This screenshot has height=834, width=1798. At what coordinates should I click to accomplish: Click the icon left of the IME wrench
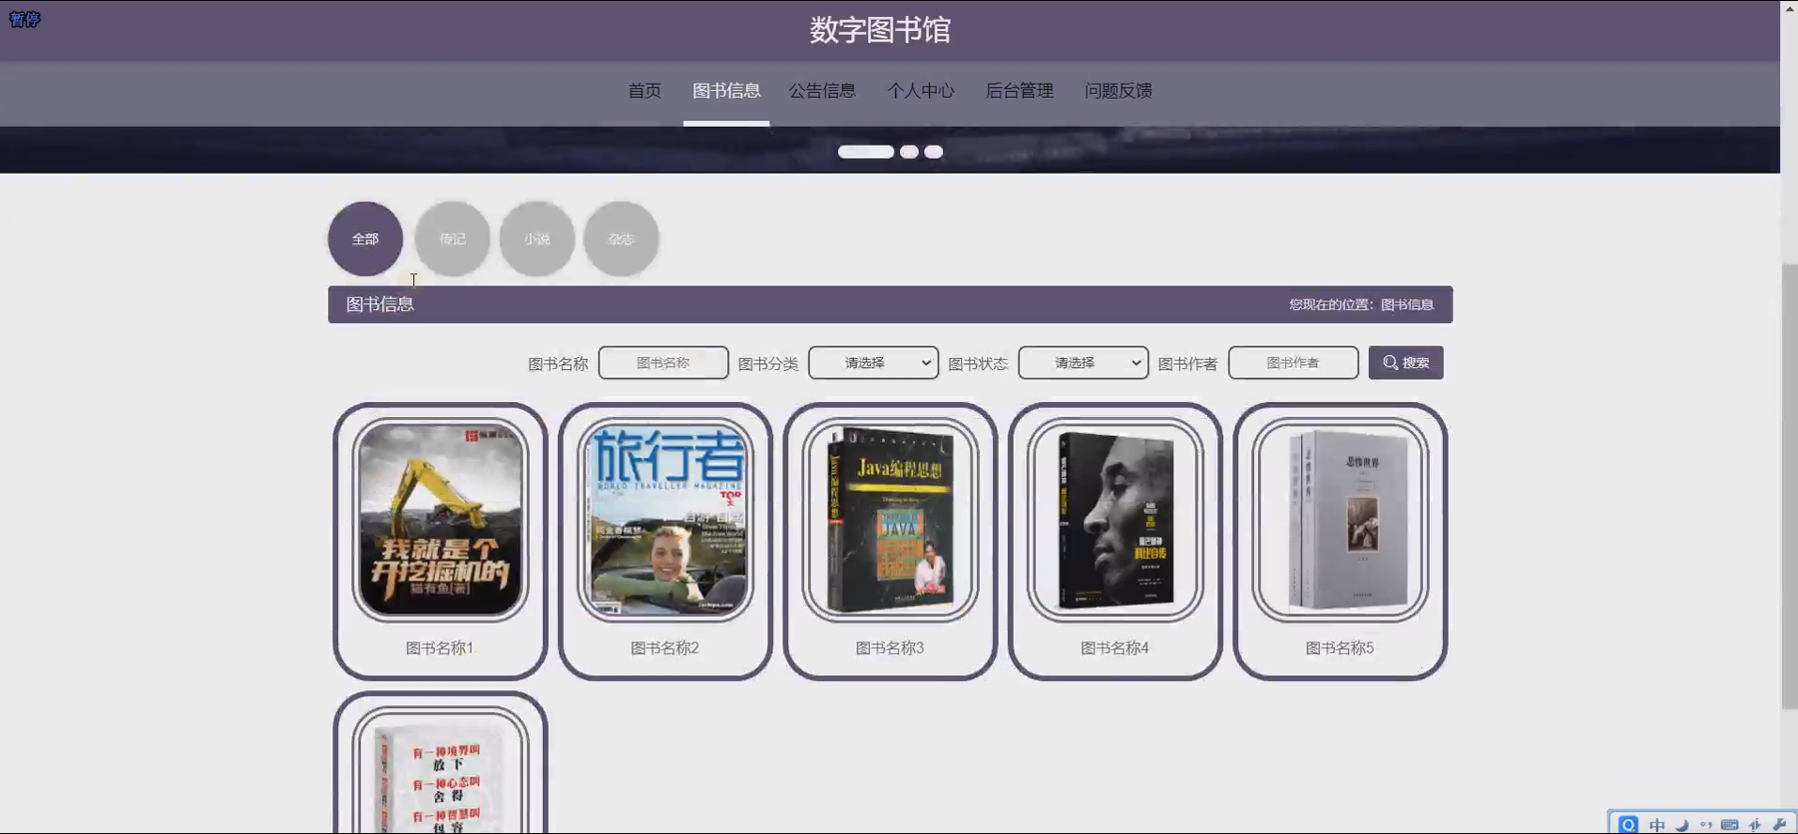coord(1755,825)
